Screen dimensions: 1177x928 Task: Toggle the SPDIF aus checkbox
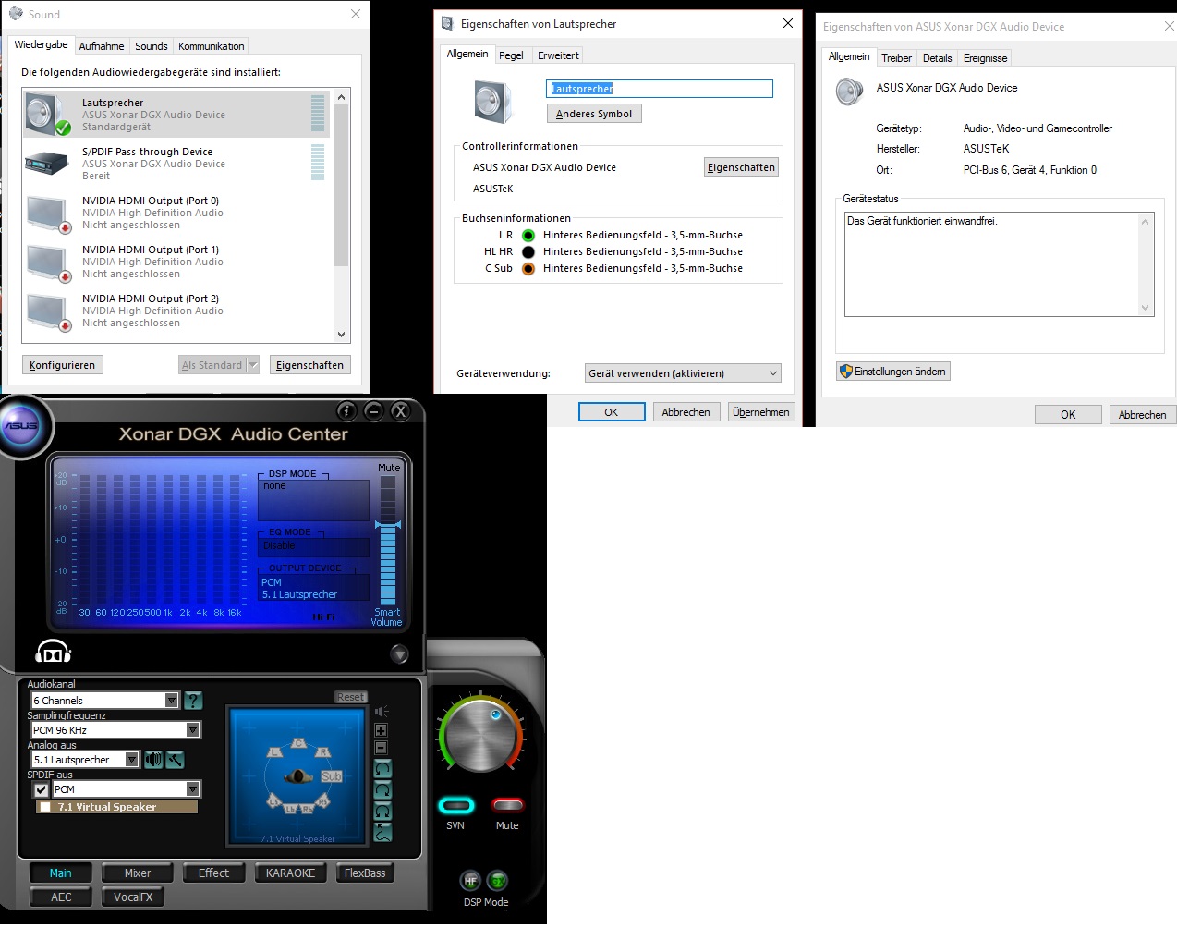[41, 789]
